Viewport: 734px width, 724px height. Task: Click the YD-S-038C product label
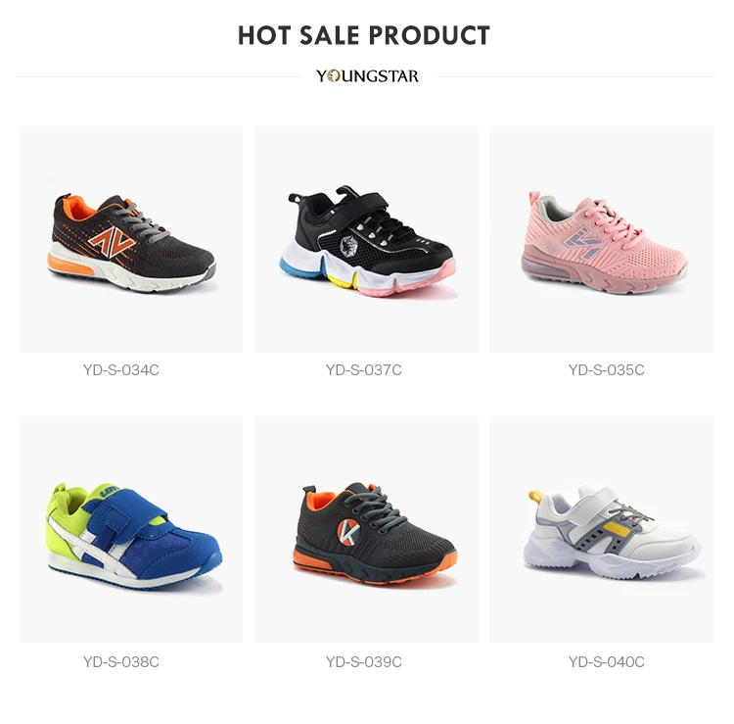(x=121, y=661)
